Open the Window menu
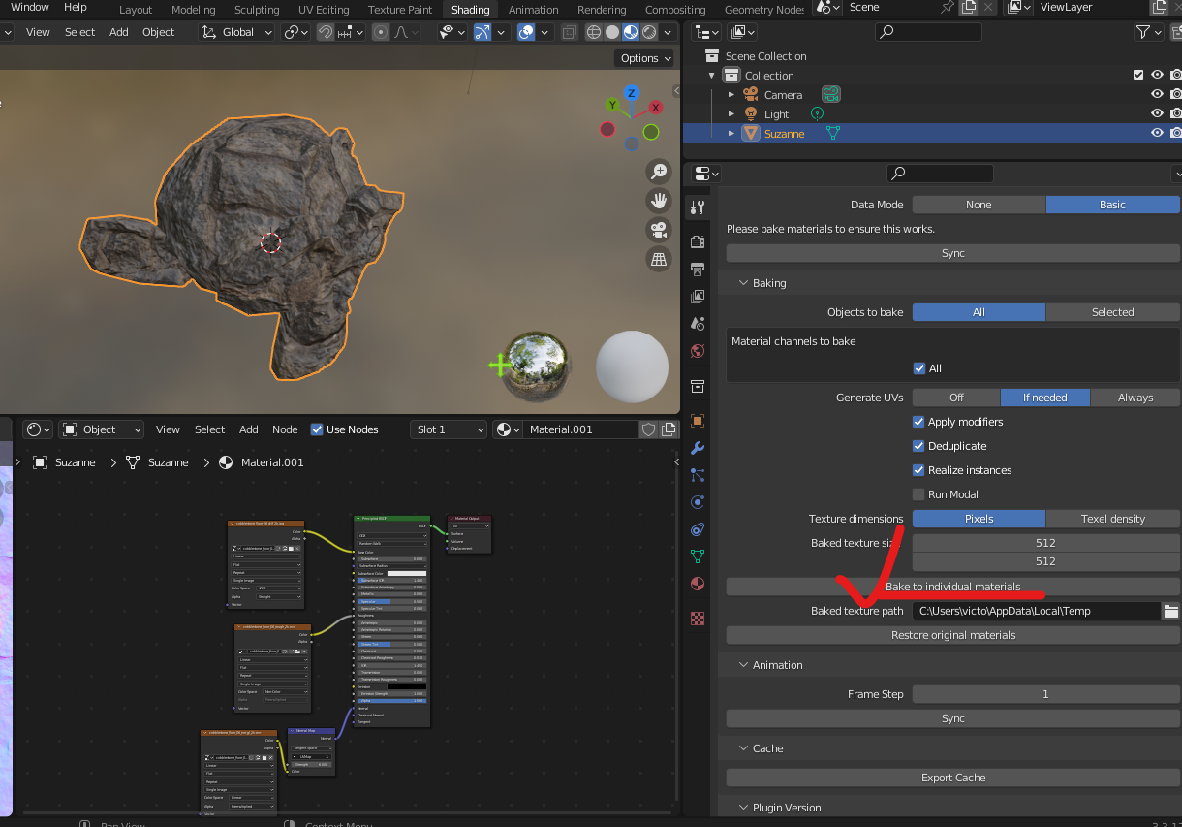Viewport: 1182px width, 827px height. pyautogui.click(x=30, y=7)
